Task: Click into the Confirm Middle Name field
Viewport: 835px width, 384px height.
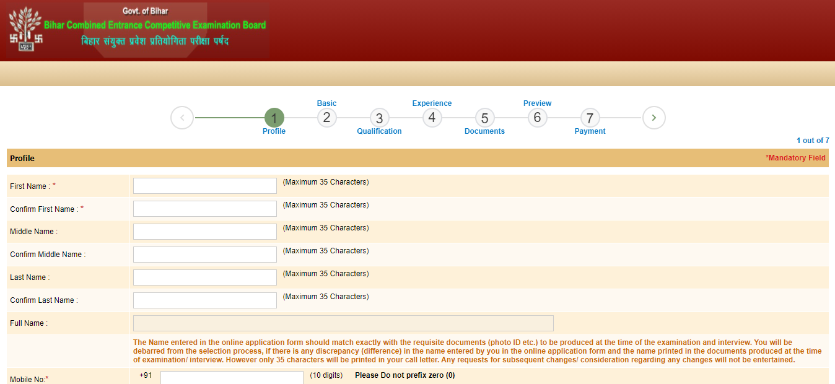Action: (x=204, y=255)
